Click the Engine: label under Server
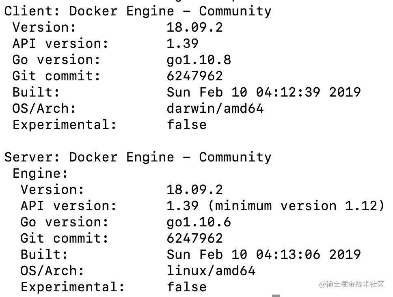The image size is (393, 297). [x=40, y=173]
